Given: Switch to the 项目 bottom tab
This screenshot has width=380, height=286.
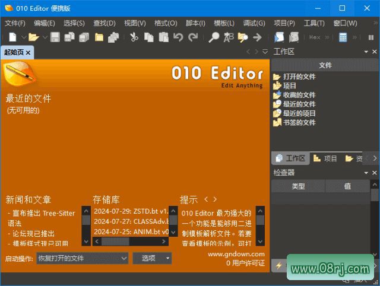Looking at the screenshot, I should tap(325, 158).
